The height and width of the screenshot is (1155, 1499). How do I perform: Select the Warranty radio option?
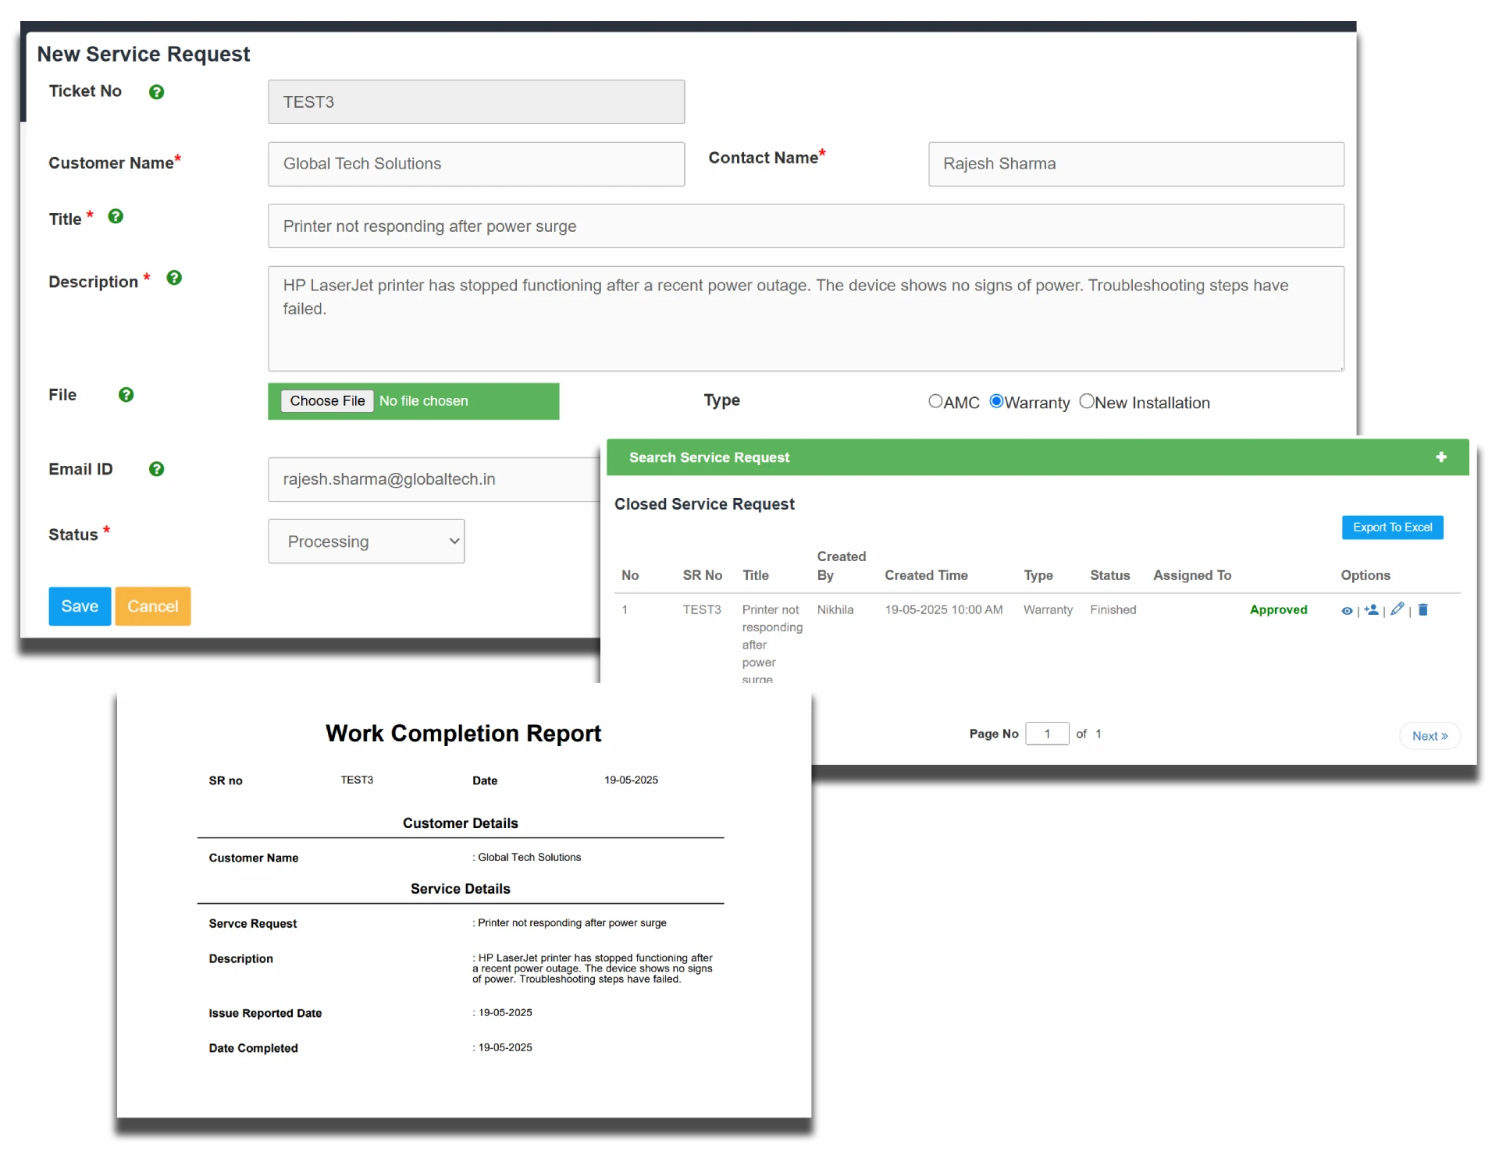[x=996, y=401]
